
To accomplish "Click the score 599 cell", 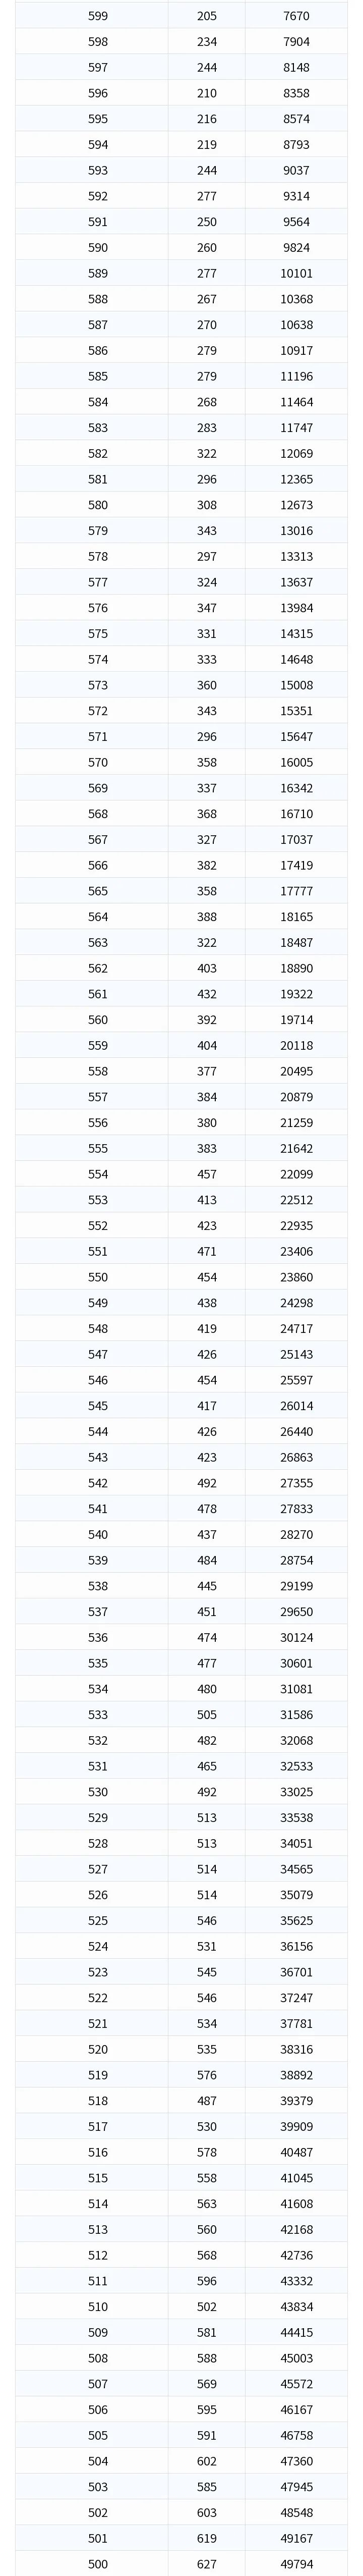I will click(x=98, y=16).
